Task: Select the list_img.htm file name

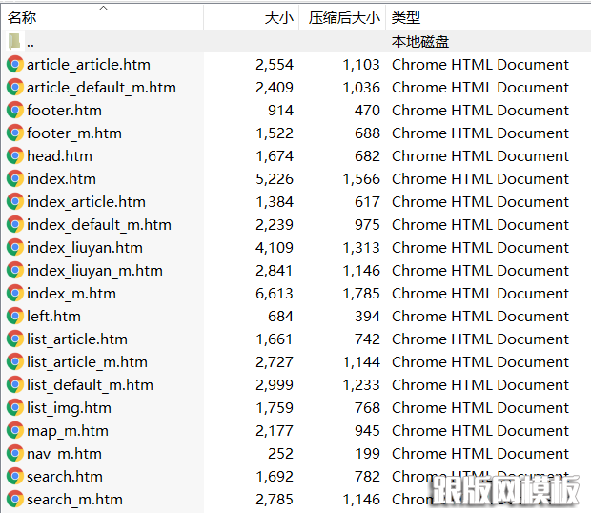Action: (x=69, y=408)
